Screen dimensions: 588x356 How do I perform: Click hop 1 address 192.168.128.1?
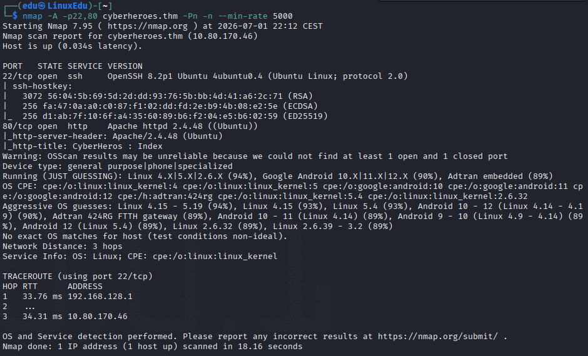click(x=100, y=297)
